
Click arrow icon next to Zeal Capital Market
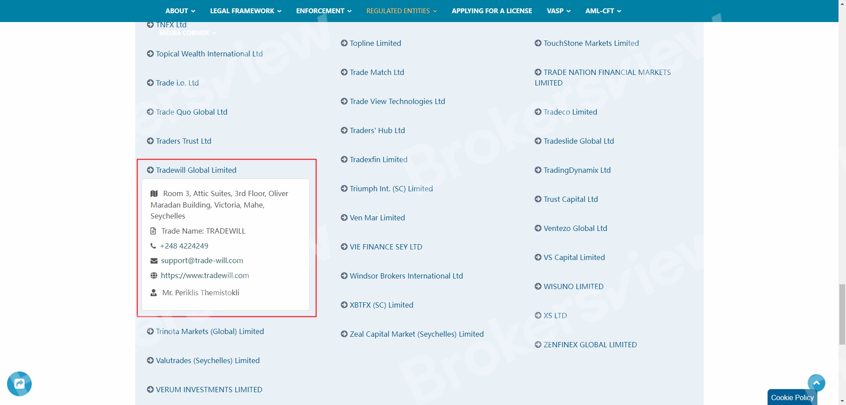pos(344,334)
